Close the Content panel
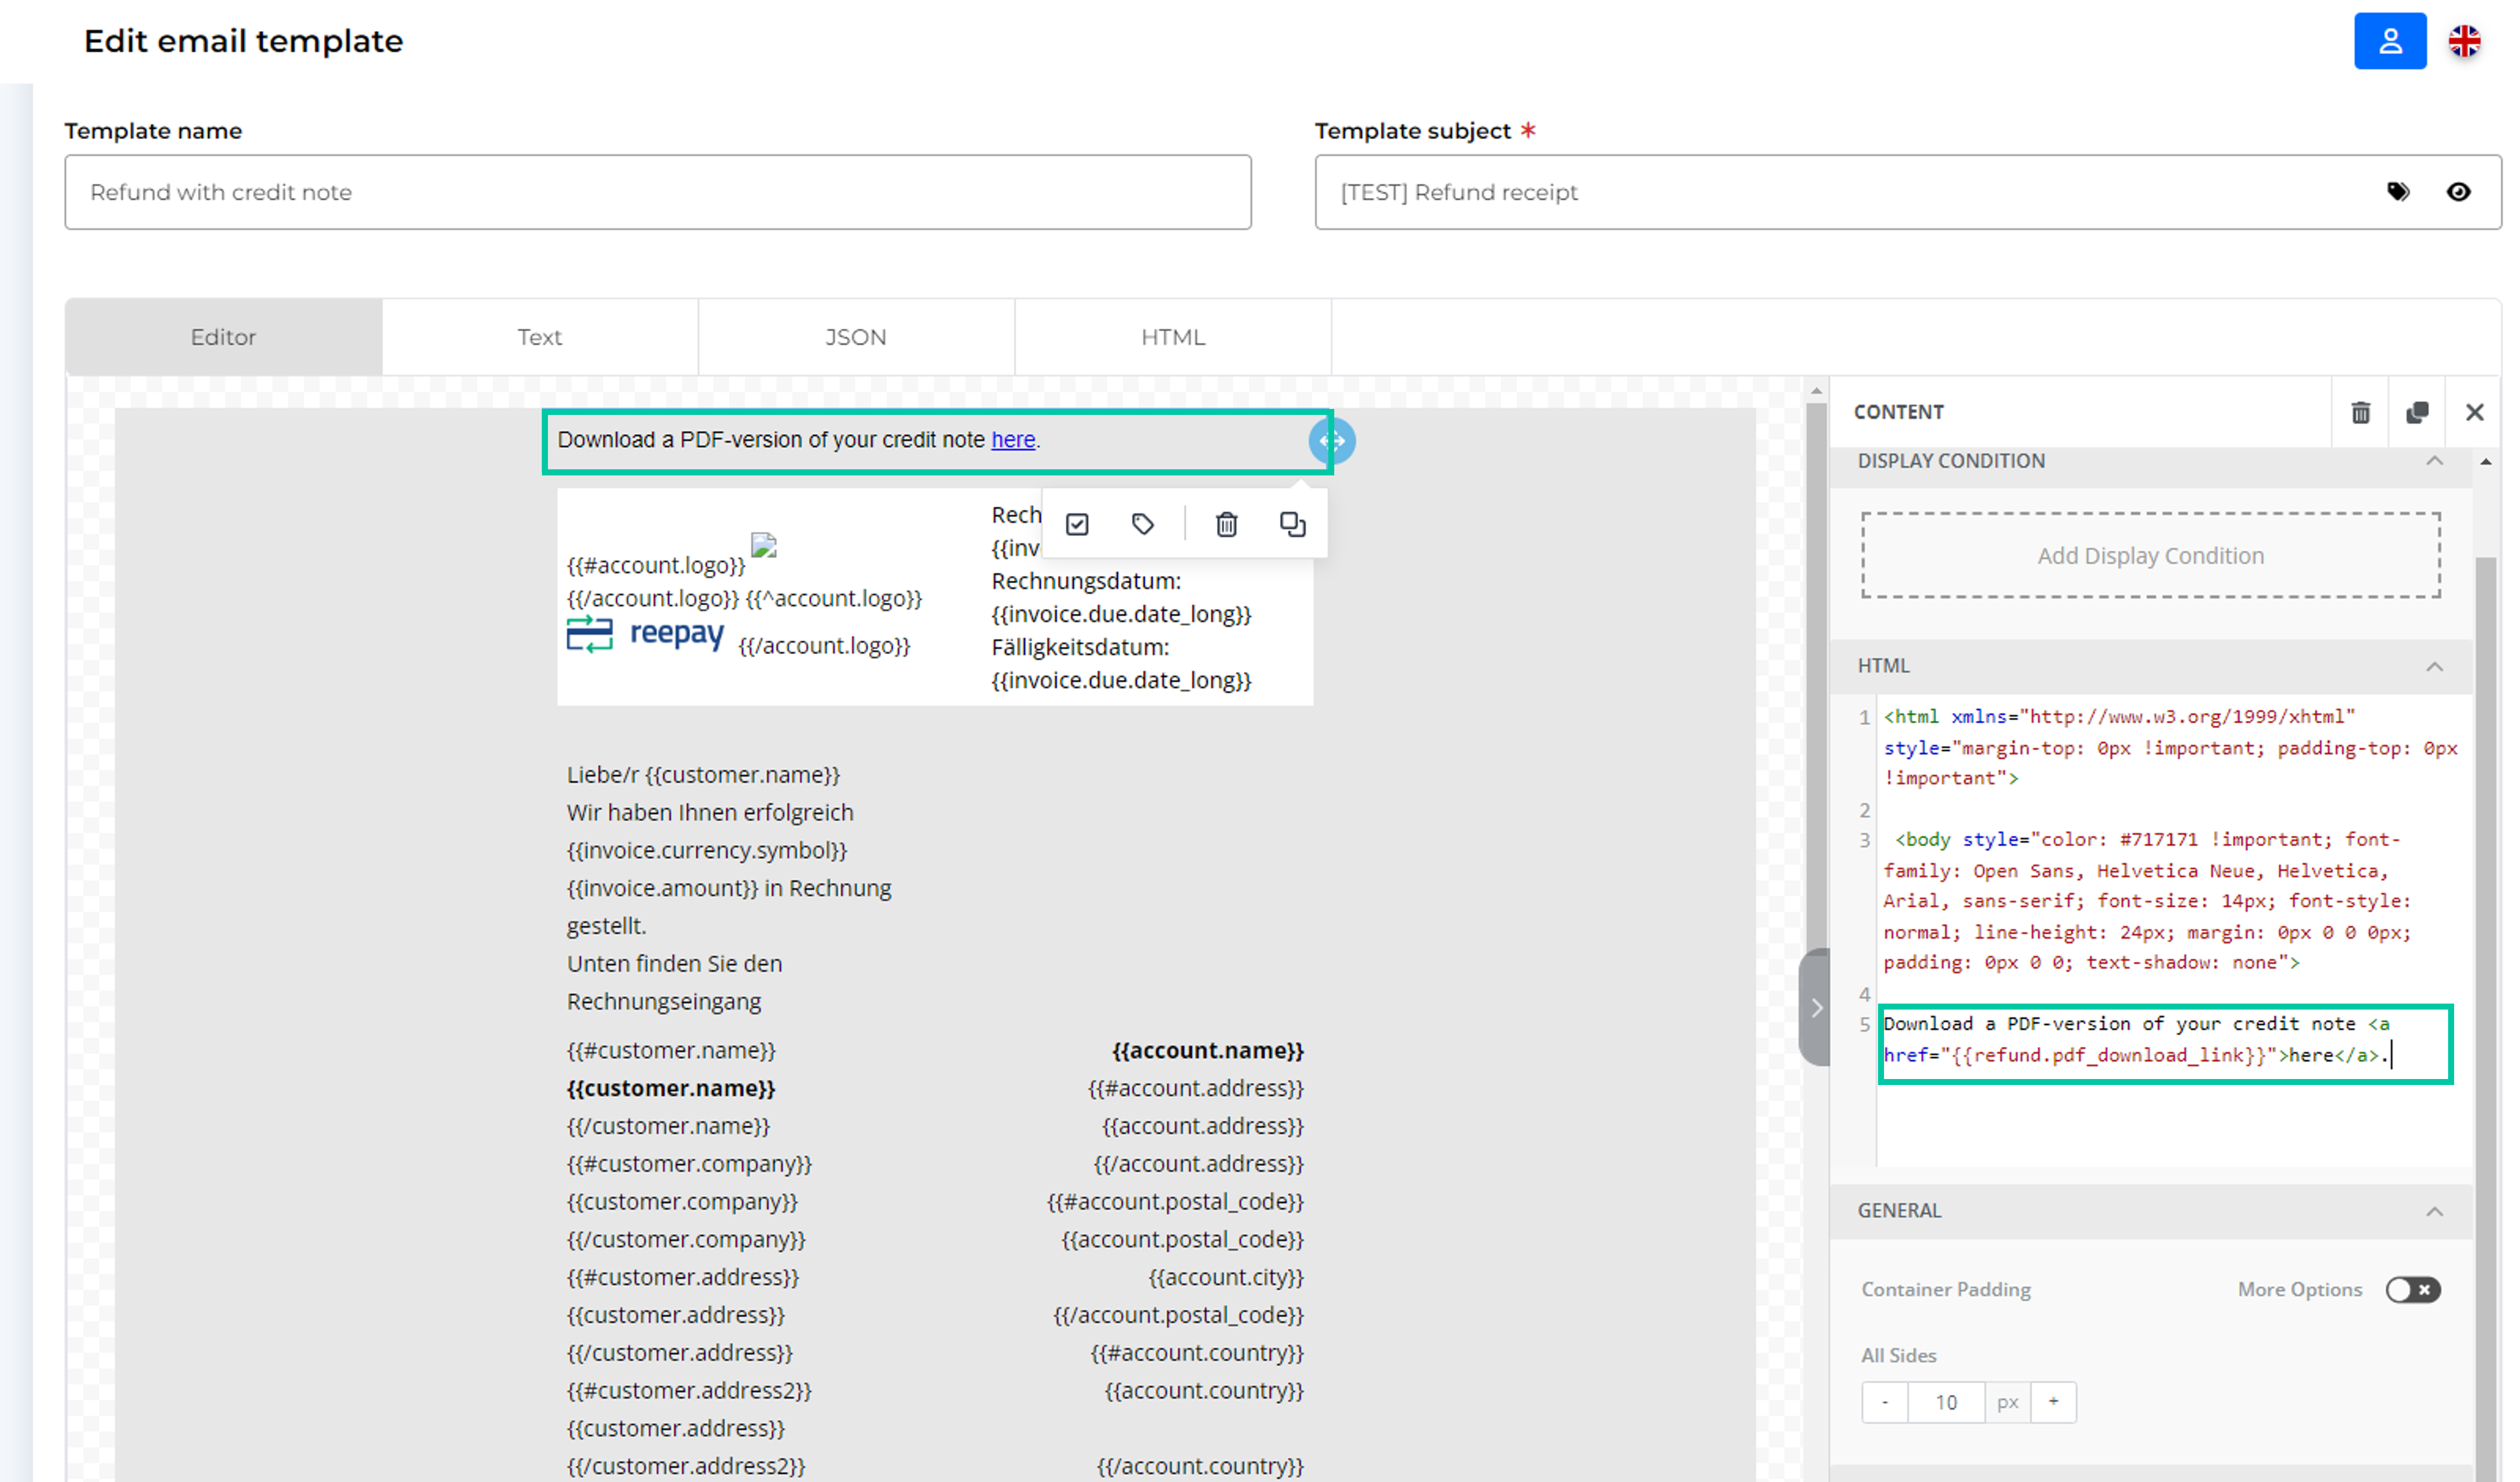The image size is (2520, 1482). pos(2474,412)
